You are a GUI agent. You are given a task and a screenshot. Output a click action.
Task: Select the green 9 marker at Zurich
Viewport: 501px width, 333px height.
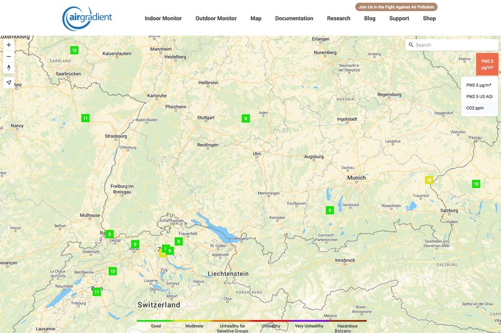click(x=170, y=251)
